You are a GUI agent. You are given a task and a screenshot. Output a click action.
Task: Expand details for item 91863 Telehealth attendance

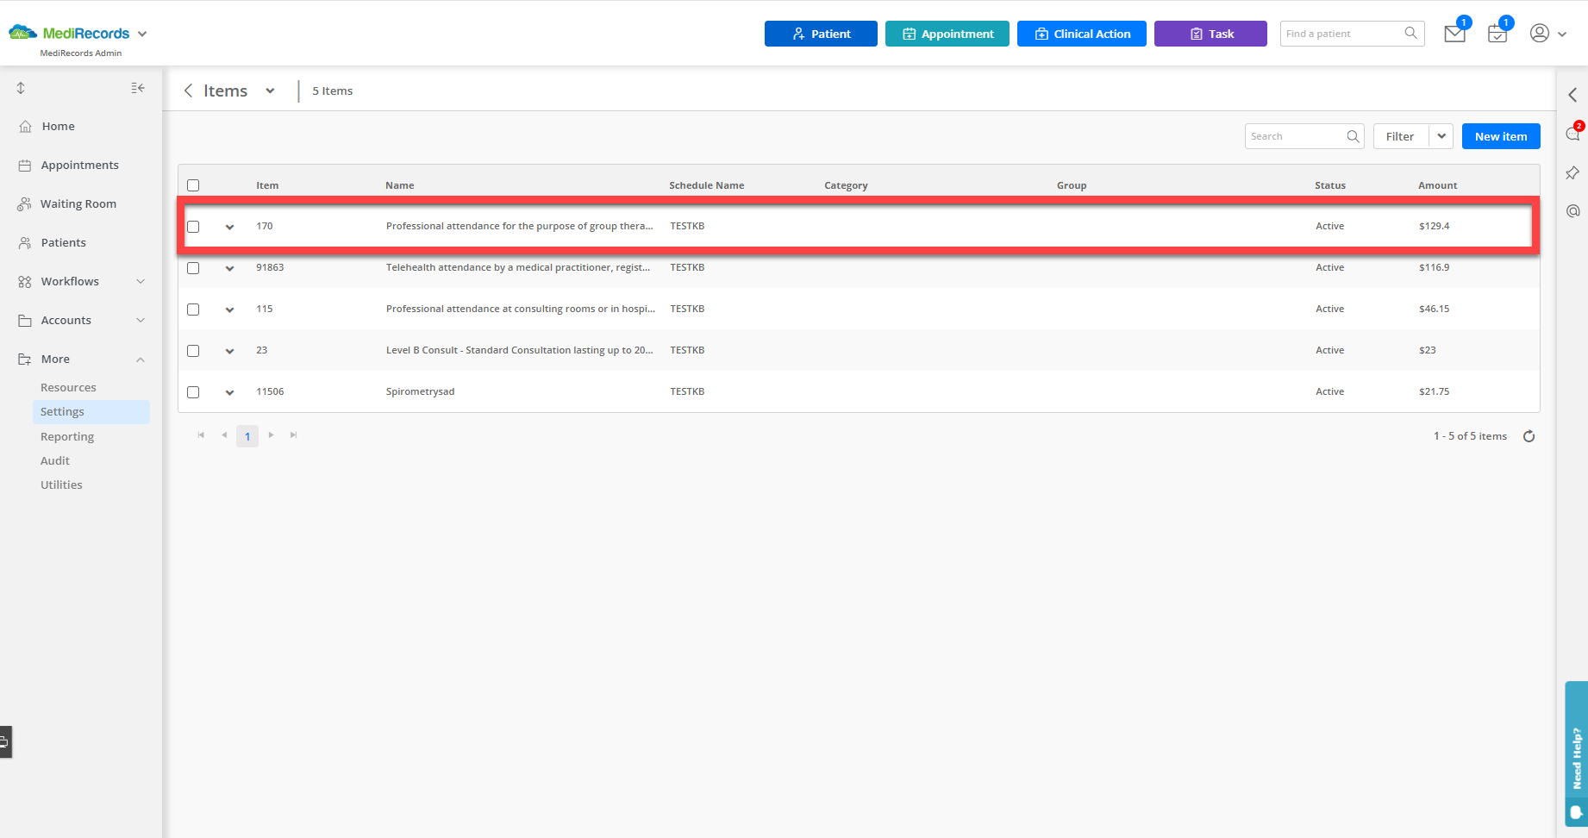coord(229,268)
